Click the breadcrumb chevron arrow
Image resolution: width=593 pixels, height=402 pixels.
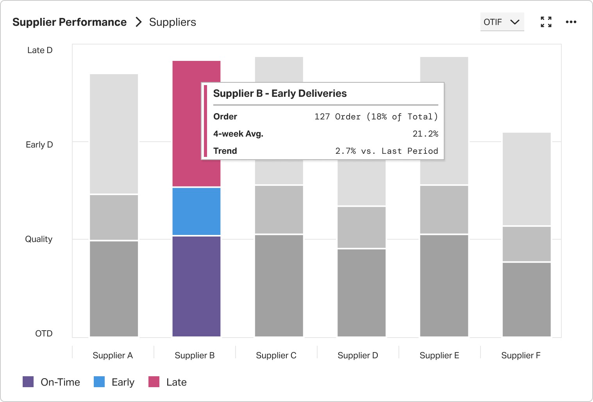click(x=138, y=22)
